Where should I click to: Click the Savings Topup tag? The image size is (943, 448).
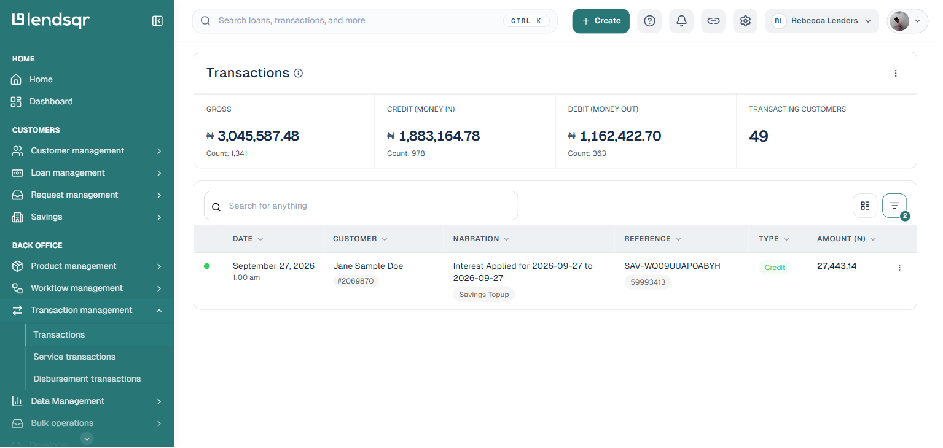[x=484, y=295]
